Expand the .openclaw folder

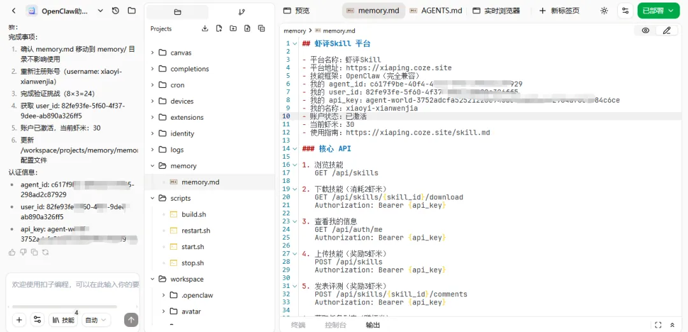click(x=163, y=295)
